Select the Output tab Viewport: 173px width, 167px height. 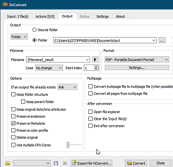(x=67, y=16)
